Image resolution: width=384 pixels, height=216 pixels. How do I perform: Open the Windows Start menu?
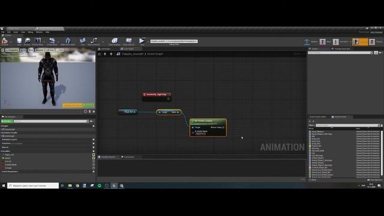(x=4, y=185)
